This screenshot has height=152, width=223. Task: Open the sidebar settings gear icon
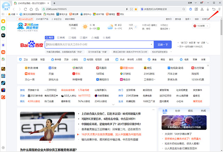(x=3, y=147)
